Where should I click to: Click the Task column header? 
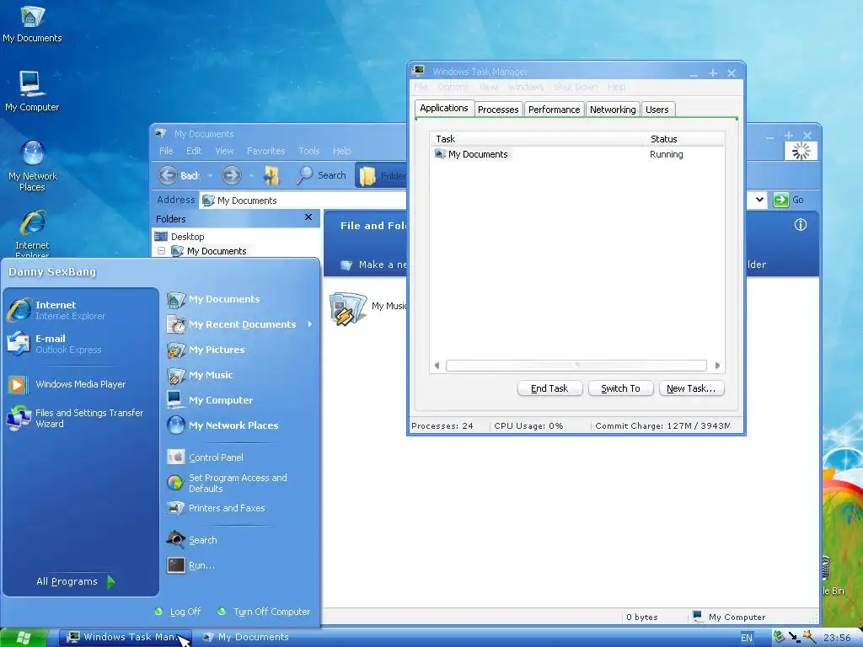click(x=537, y=139)
